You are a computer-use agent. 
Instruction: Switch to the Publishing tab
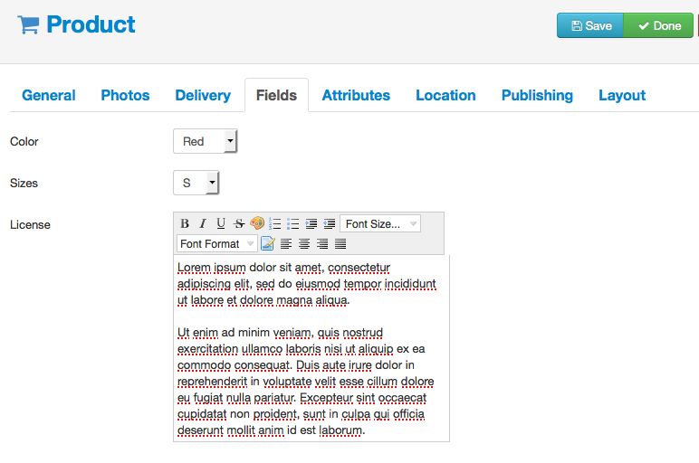pos(537,95)
